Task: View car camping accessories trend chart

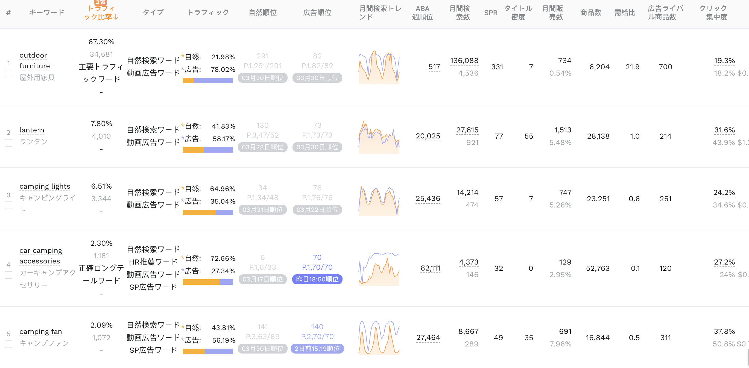Action: pos(379,269)
